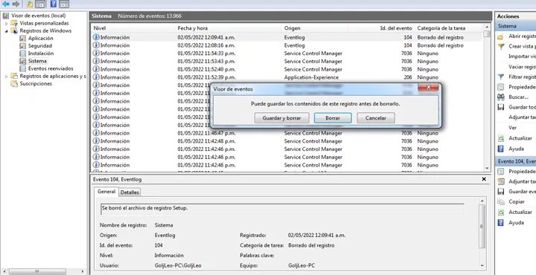Click the Suscripciones folder icon
536x275 pixels.
tap(14, 83)
